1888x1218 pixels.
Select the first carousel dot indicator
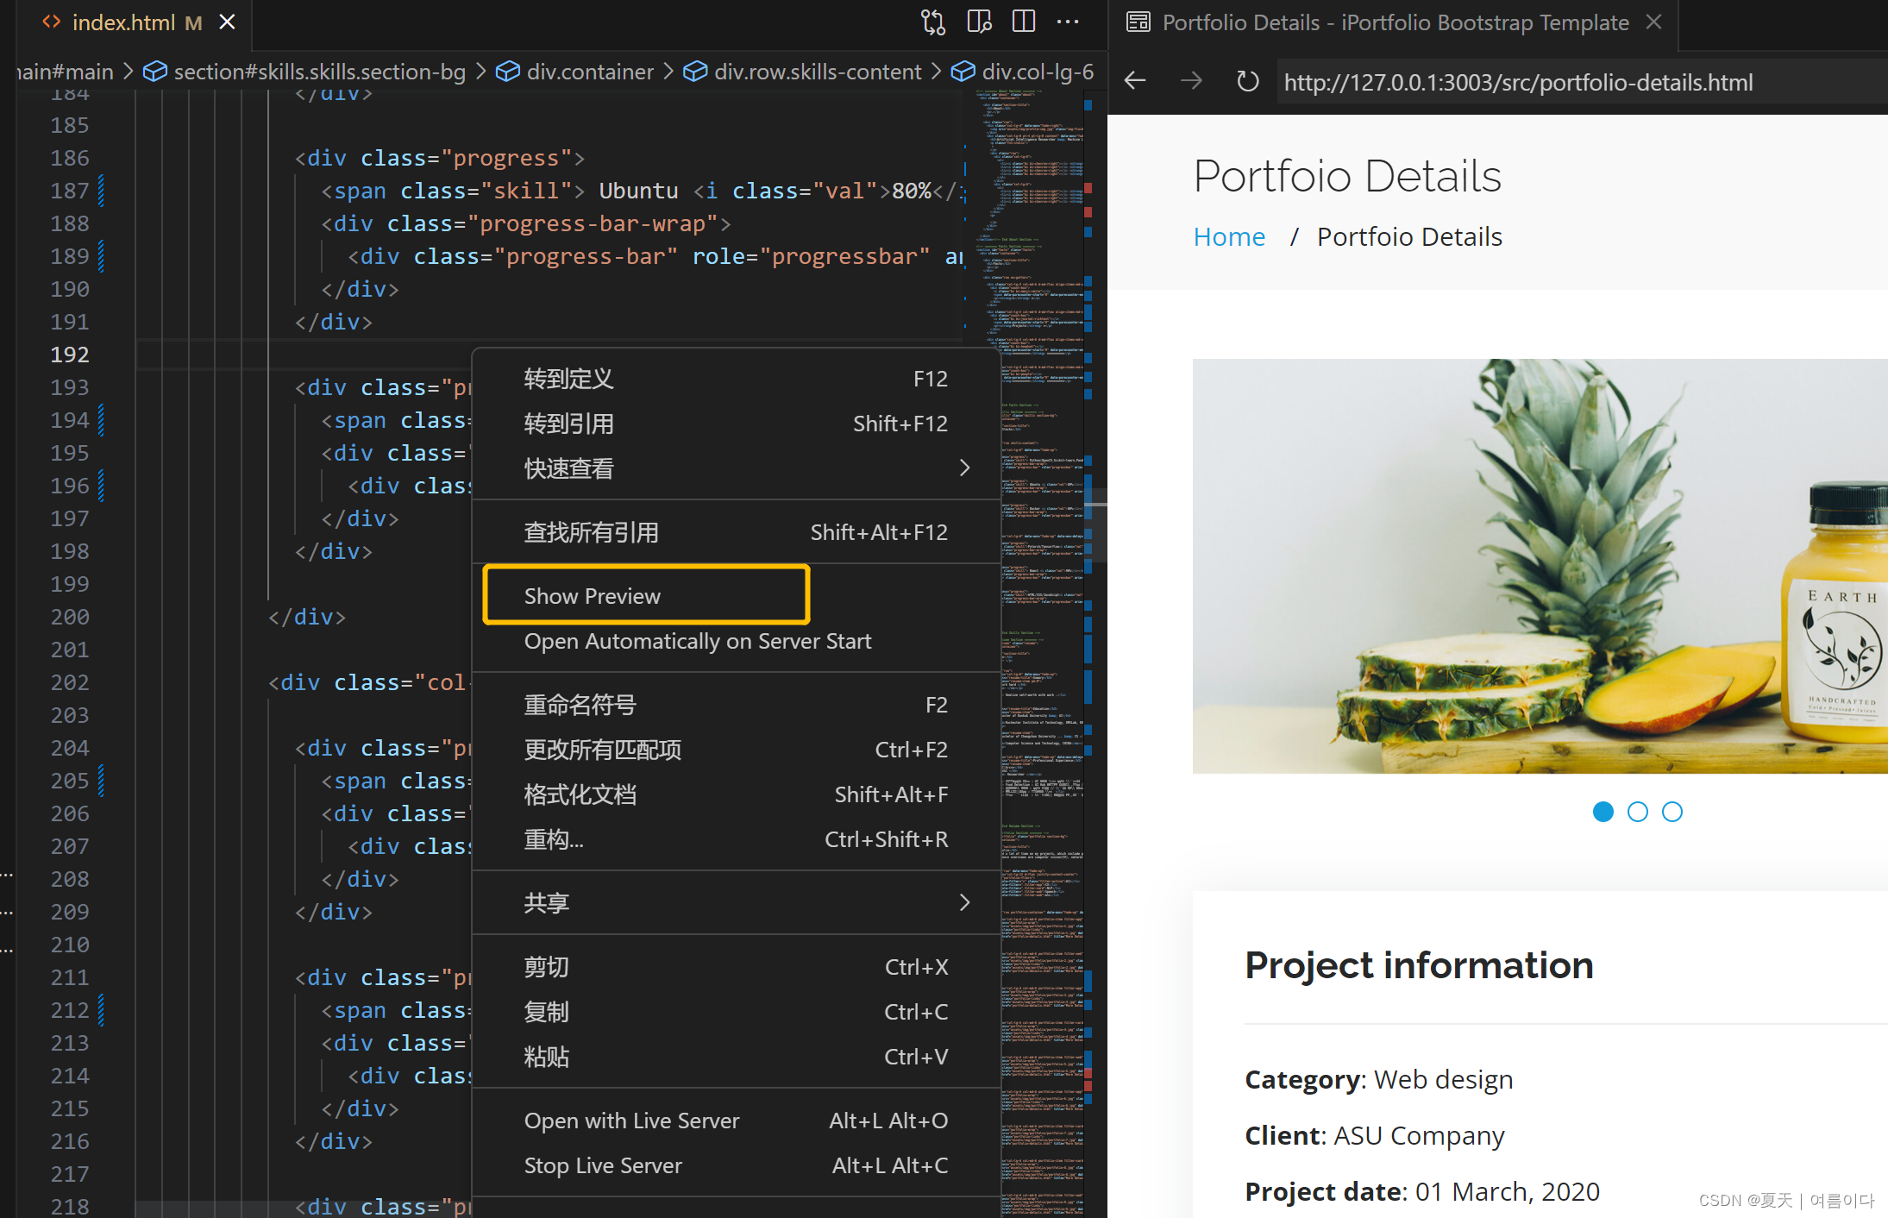coord(1603,812)
